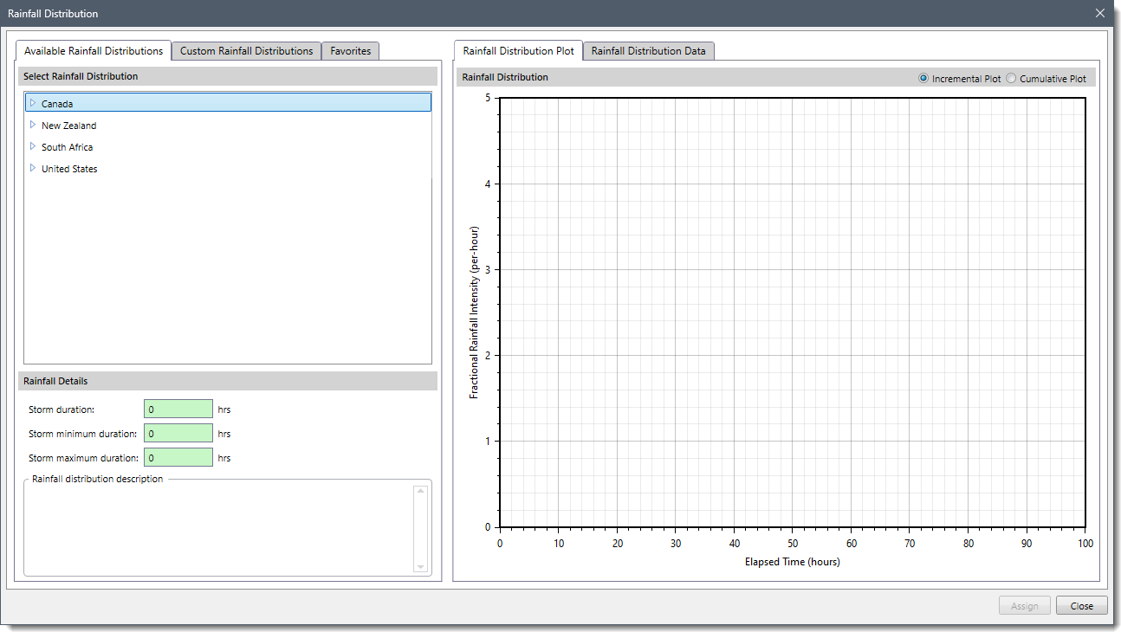The width and height of the screenshot is (1121, 632).
Task: Expand the Canada tree node
Action: point(33,103)
